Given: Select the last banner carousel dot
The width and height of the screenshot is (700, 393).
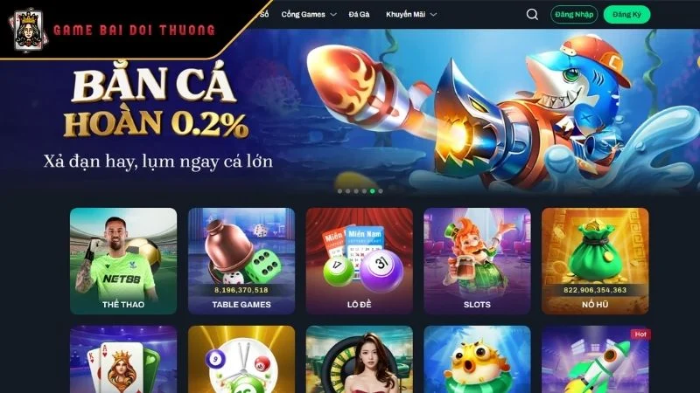Looking at the screenshot, I should (x=381, y=191).
